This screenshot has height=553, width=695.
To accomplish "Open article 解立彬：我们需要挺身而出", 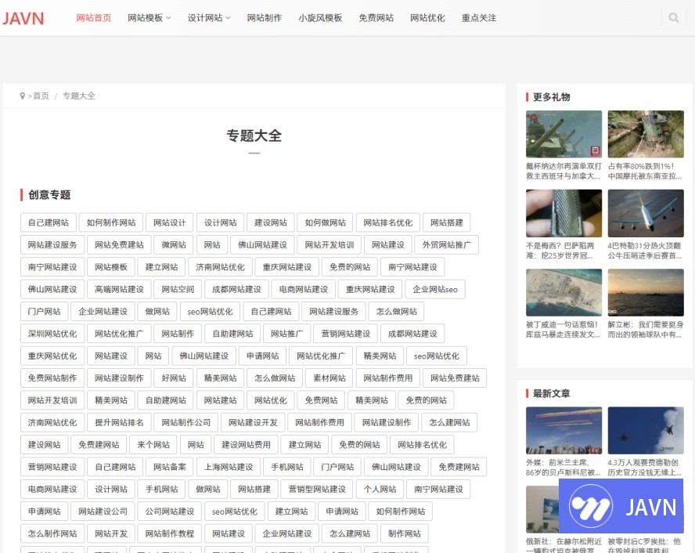I will point(645,330).
